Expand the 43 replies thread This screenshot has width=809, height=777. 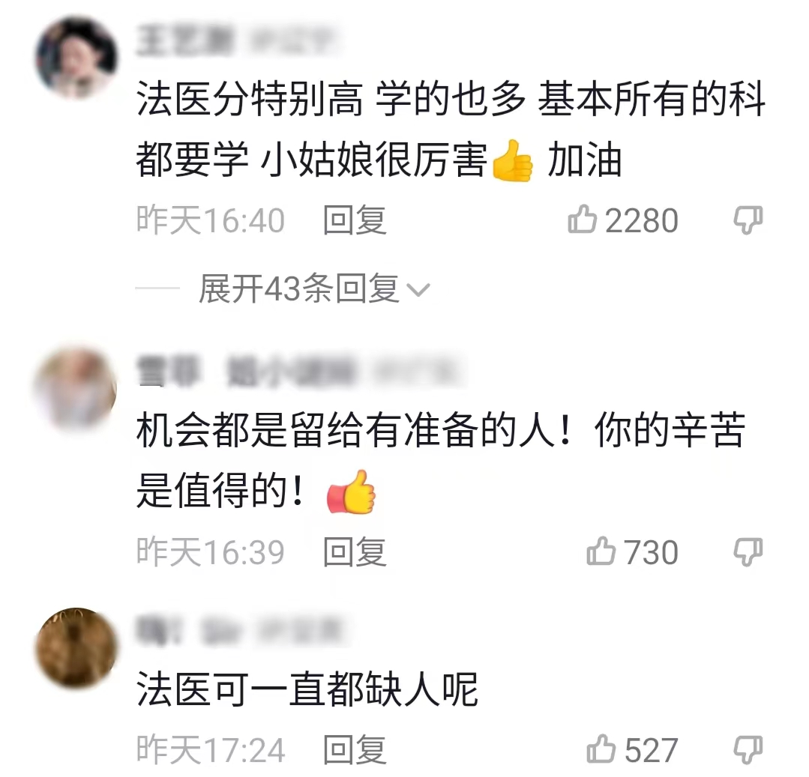[313, 288]
